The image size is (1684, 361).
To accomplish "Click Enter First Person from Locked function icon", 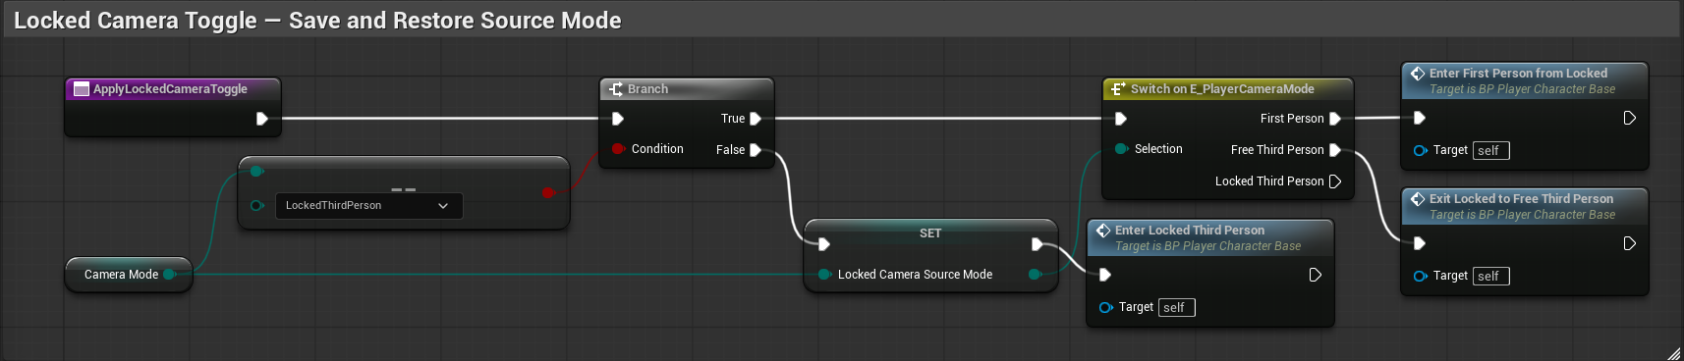I will click(x=1418, y=74).
